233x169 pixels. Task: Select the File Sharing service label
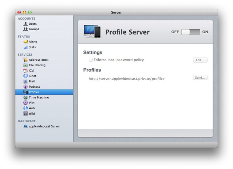[x=37, y=65]
